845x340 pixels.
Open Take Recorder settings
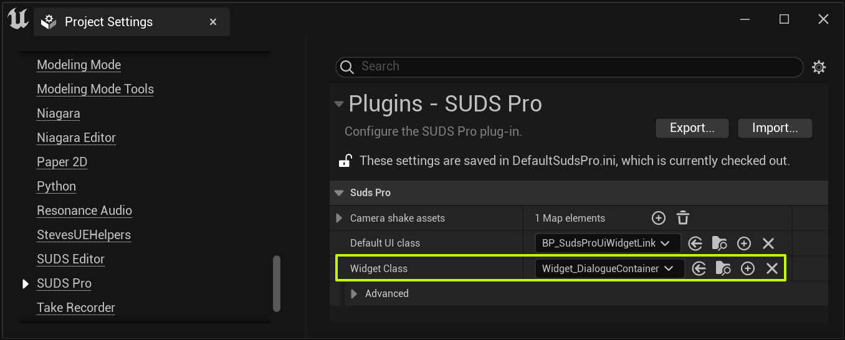coord(76,308)
